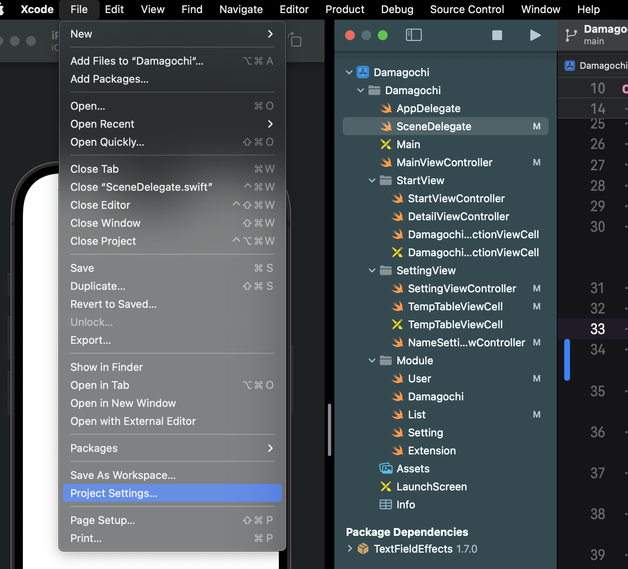Open the Debug menu
This screenshot has height=569, width=628.
(397, 9)
